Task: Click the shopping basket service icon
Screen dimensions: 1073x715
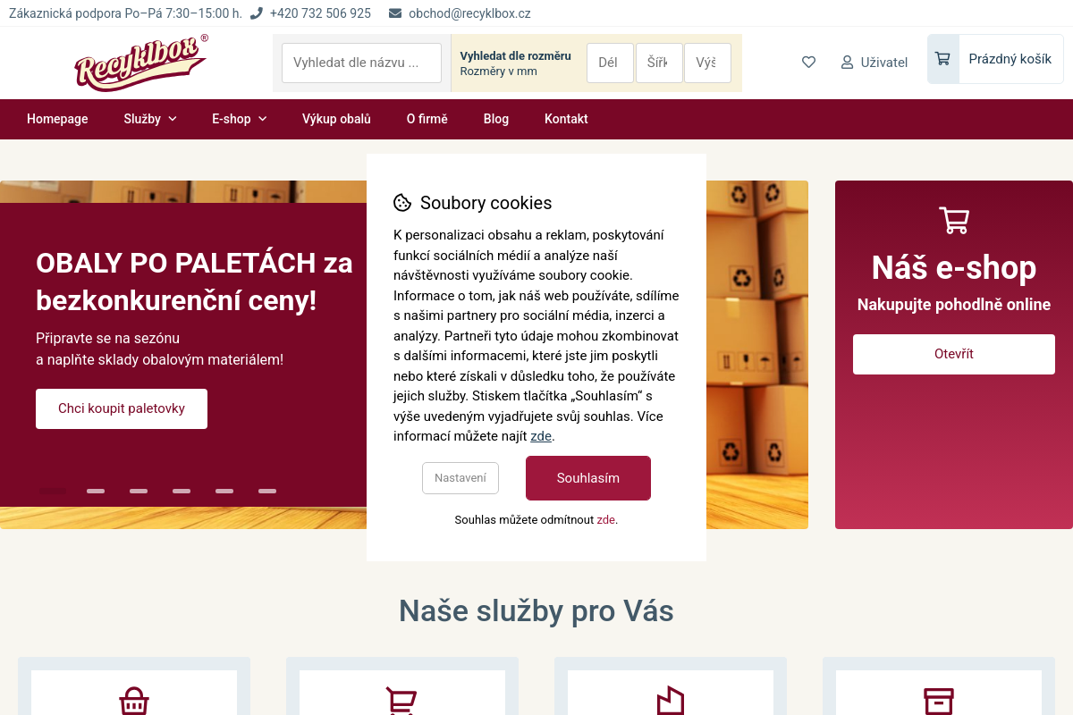Action: click(134, 701)
